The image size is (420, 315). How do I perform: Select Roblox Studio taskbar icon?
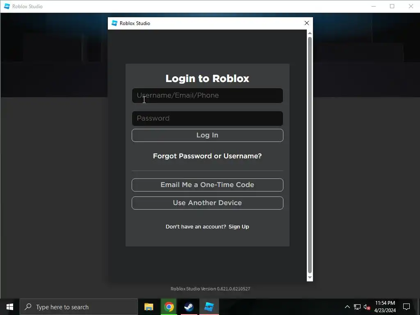(209, 307)
